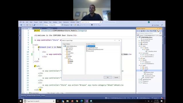Start IIS Express run button
The width and height of the screenshot is (183, 103).
(66, 25)
